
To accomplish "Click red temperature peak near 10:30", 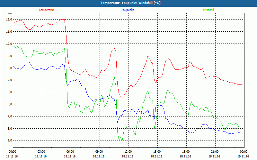I will (114, 48).
